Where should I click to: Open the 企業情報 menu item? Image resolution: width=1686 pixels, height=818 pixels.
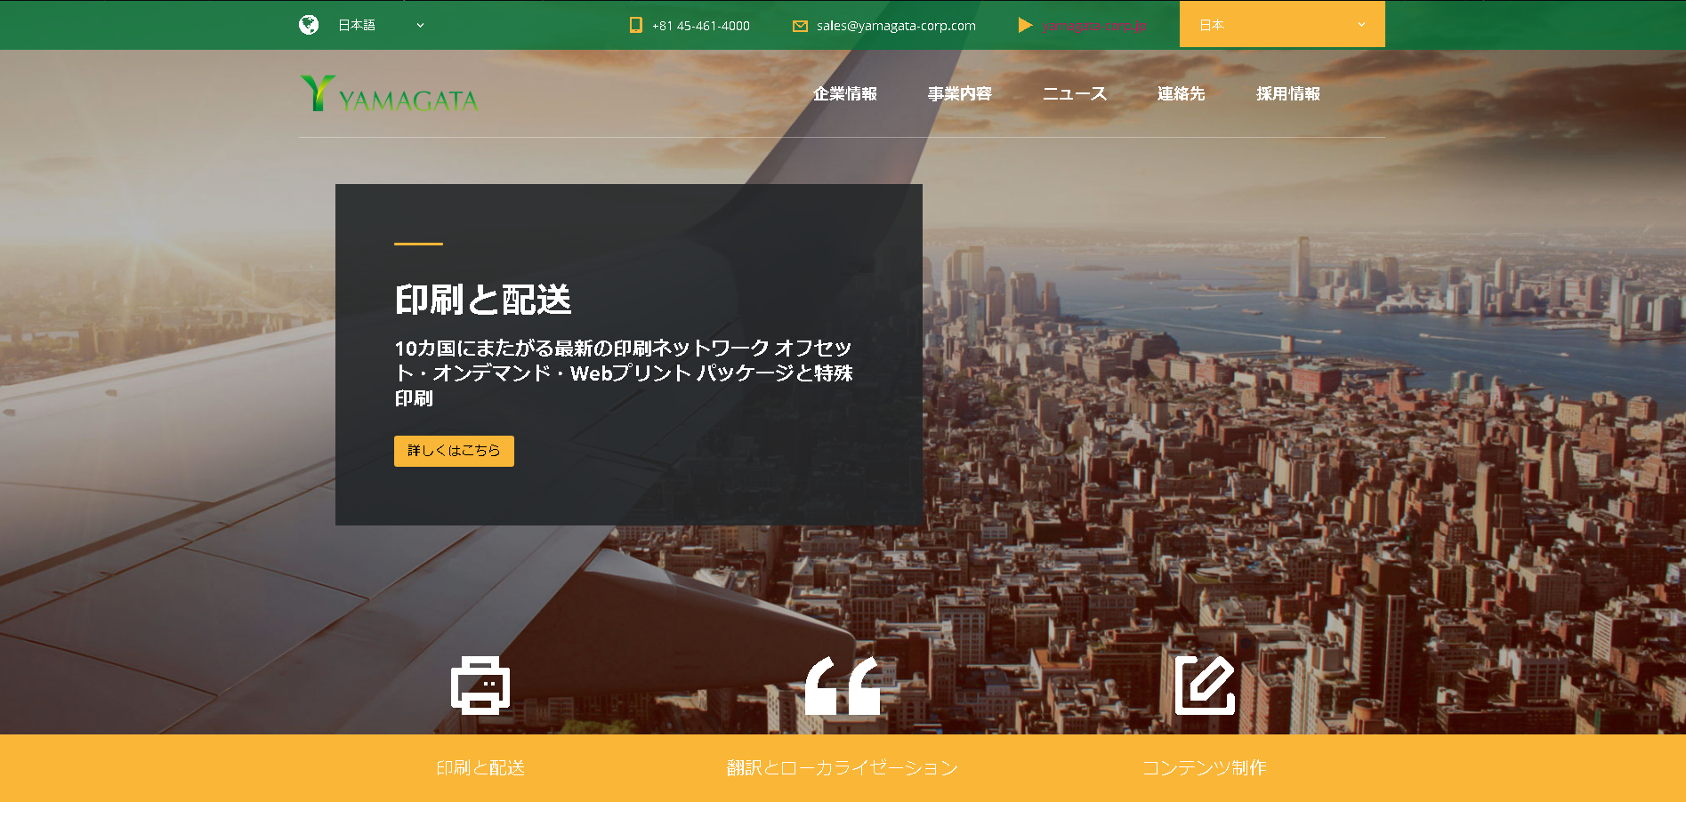pyautogui.click(x=845, y=94)
